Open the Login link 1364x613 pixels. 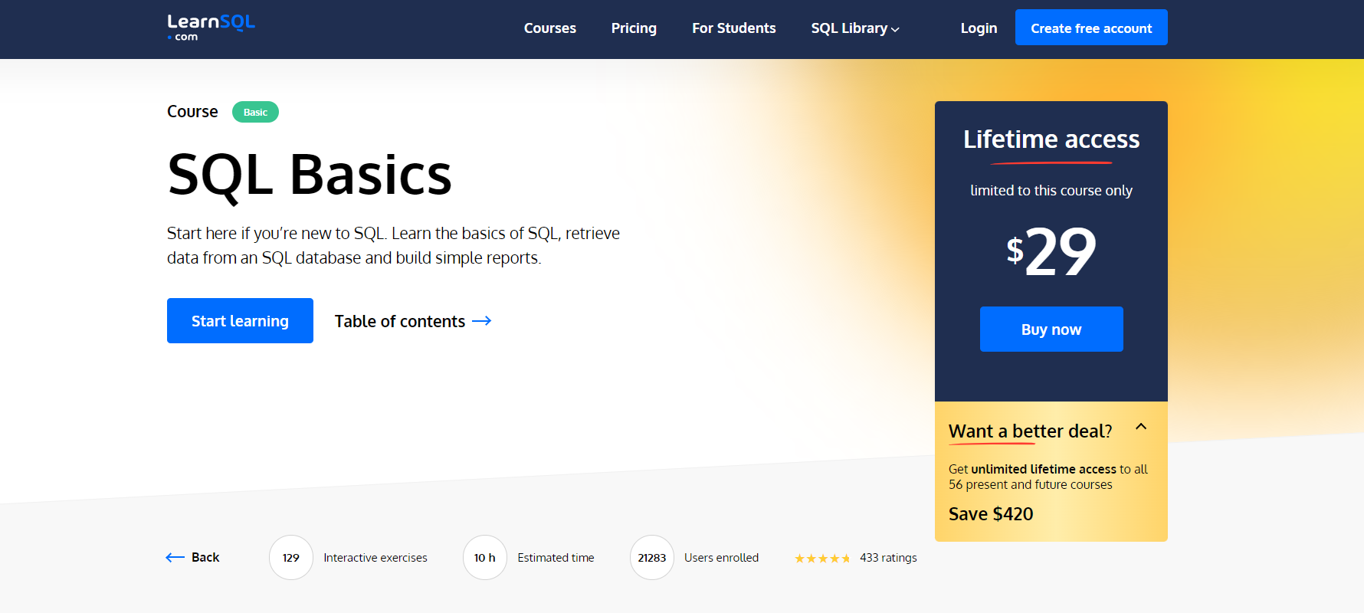tap(979, 28)
